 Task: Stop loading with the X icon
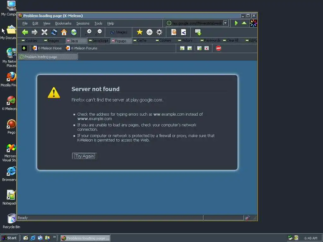coord(44,32)
